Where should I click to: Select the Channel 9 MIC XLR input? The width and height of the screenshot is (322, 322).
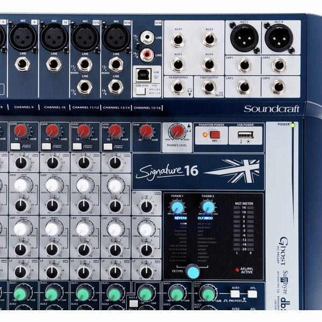pyautogui.click(x=23, y=38)
